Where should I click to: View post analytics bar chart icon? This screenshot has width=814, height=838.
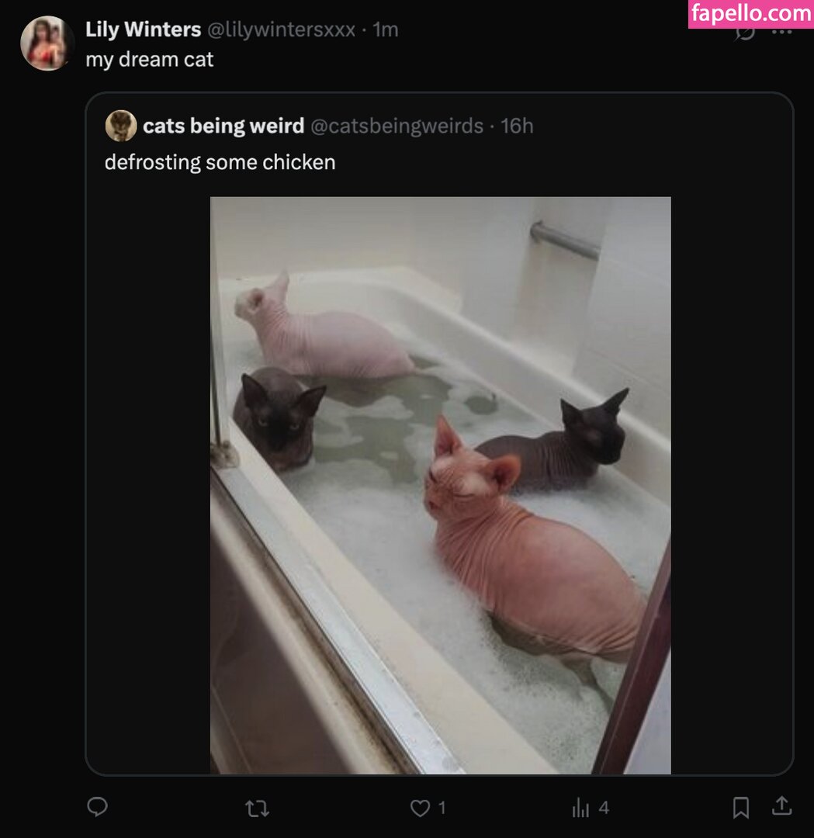[580, 808]
